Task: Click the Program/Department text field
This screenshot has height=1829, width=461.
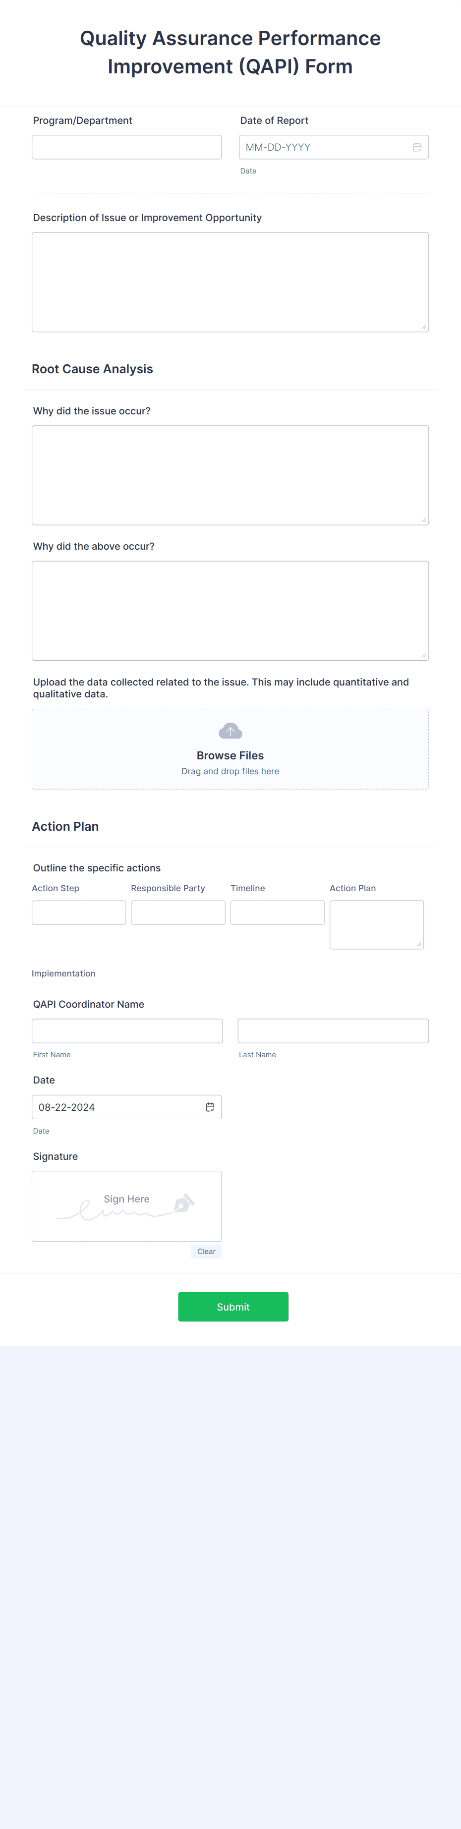Action: tap(126, 147)
